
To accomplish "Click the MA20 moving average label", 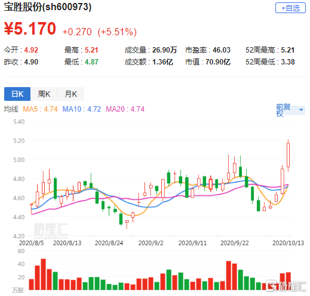I will pyautogui.click(x=125, y=109).
